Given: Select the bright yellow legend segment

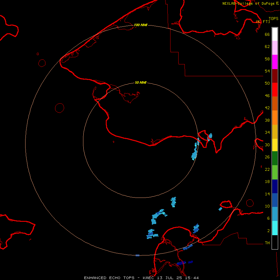Looking at the screenshot, I should [275, 145].
